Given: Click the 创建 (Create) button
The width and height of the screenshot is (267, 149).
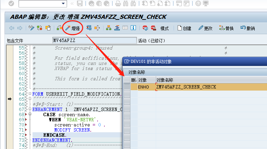Looking at the screenshot, I should tap(184, 28).
